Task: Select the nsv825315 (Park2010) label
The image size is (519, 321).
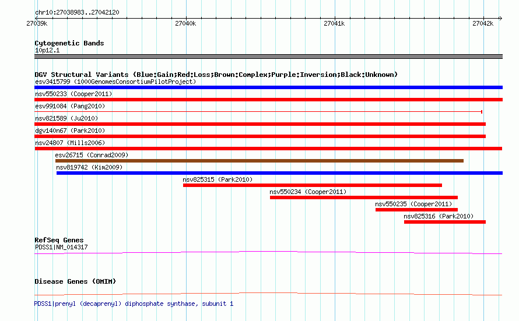Action: 218,179
